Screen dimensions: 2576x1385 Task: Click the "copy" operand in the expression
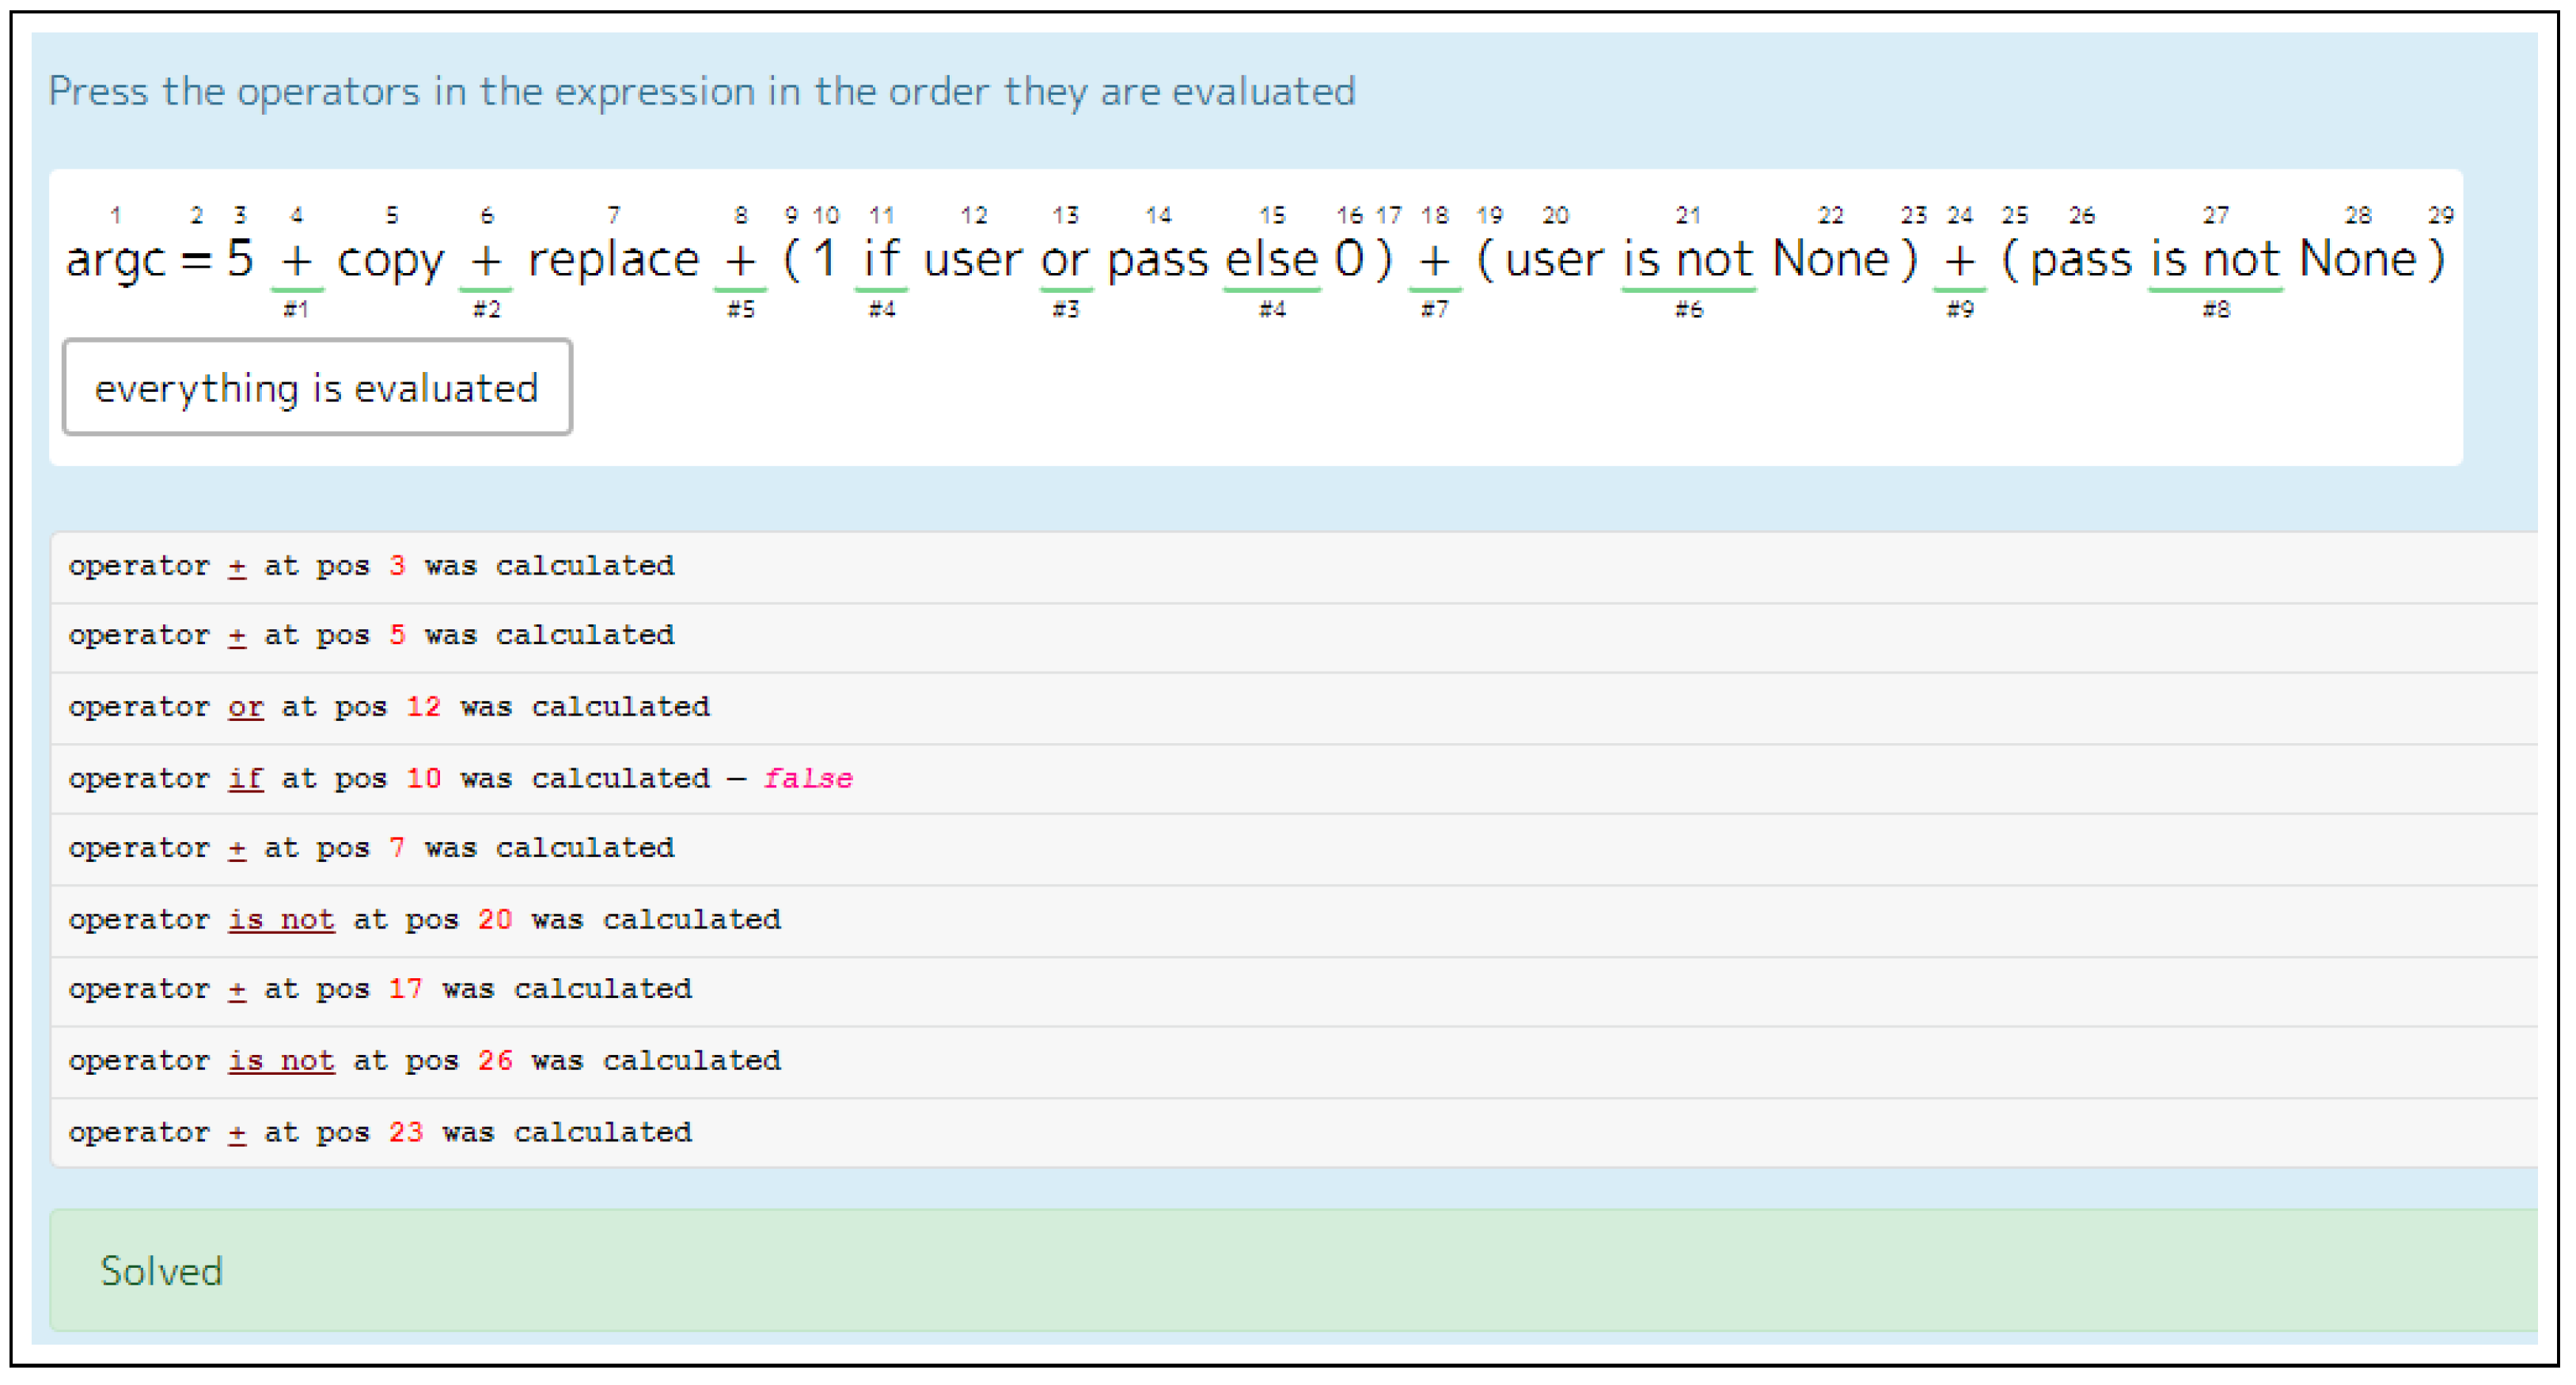(x=390, y=260)
